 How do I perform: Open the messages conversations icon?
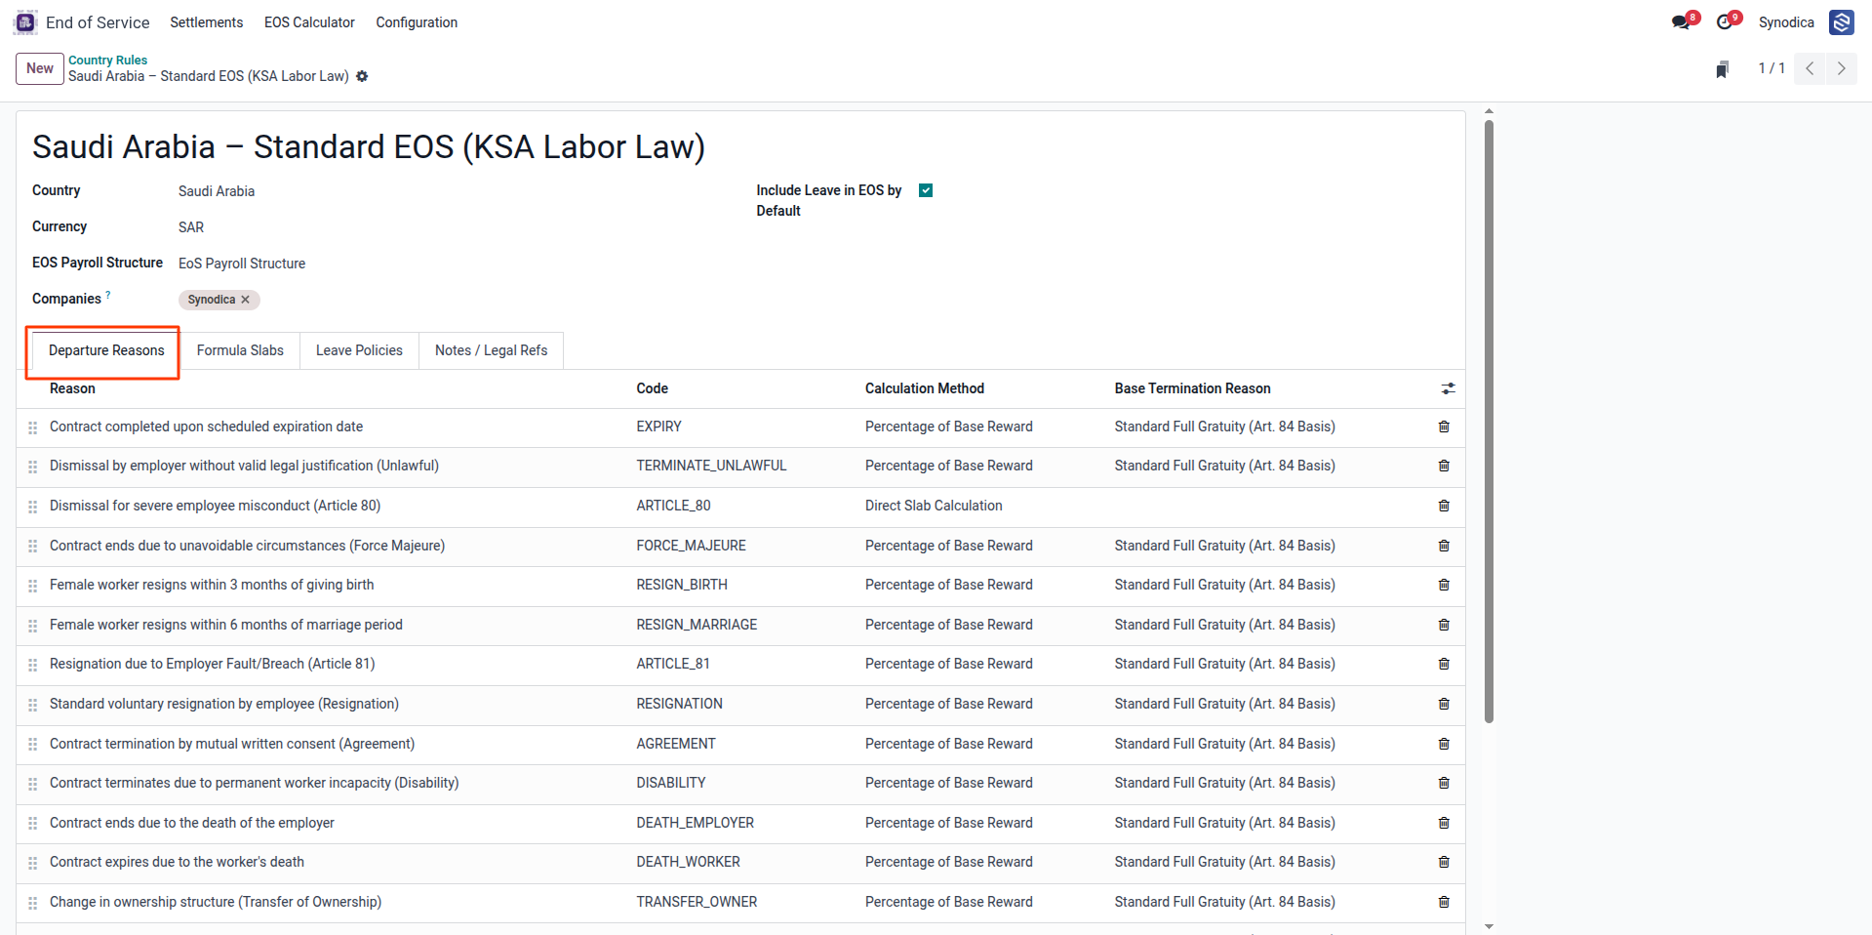tap(1681, 21)
